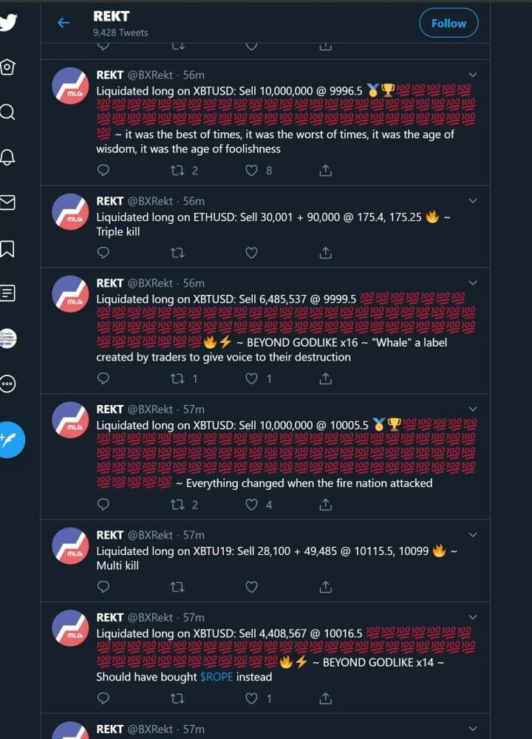Viewport: 532px width, 739px height.
Task: Open Bookmarks icon in sidebar
Action: (7, 248)
